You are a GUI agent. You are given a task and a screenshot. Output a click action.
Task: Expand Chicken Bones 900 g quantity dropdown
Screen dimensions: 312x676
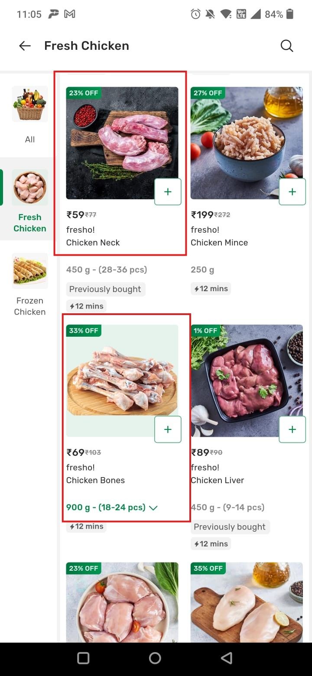112,507
